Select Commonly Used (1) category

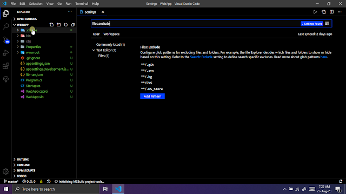click(110, 44)
